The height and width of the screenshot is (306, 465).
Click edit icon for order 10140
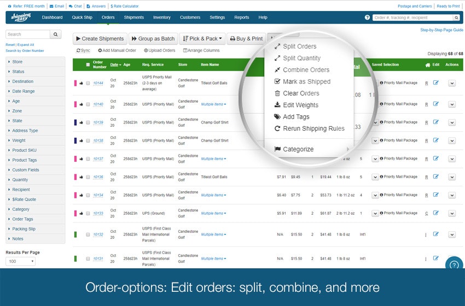click(x=435, y=104)
